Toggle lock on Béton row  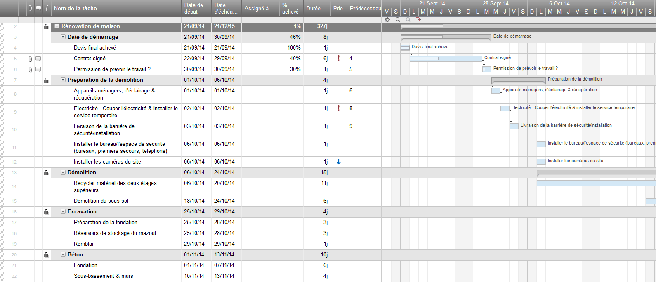pos(46,255)
